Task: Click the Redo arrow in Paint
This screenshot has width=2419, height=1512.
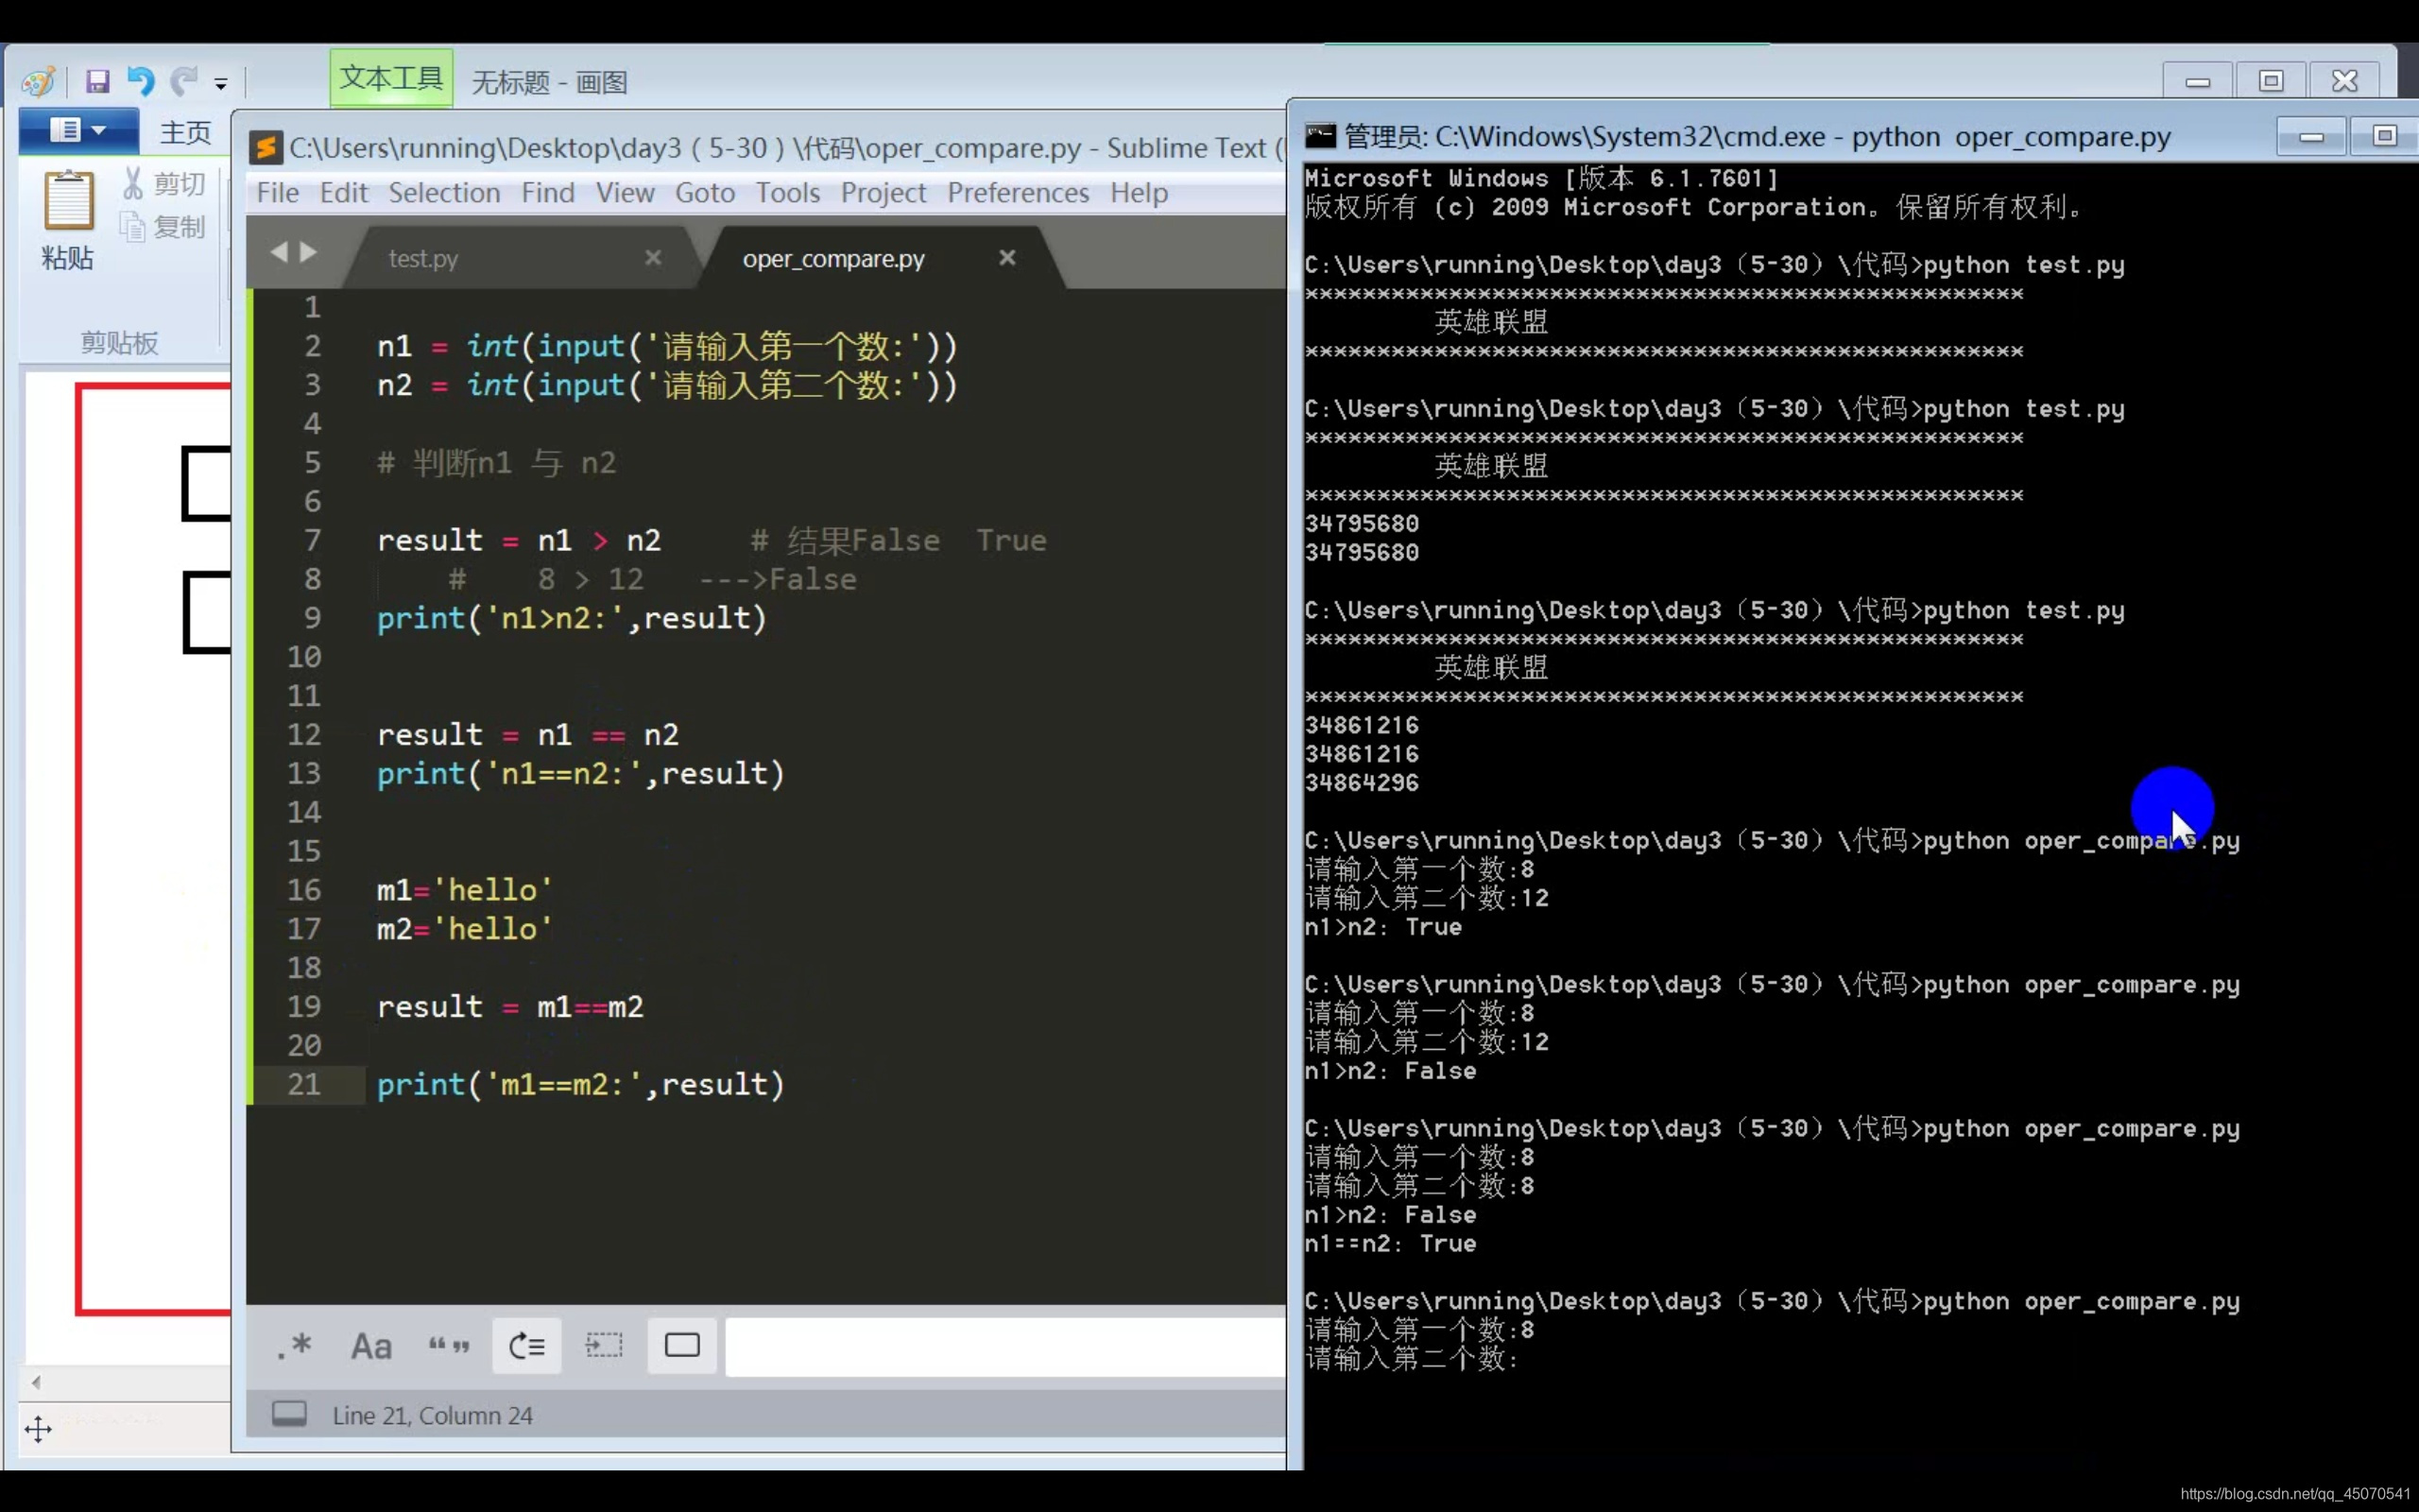Action: pos(183,81)
